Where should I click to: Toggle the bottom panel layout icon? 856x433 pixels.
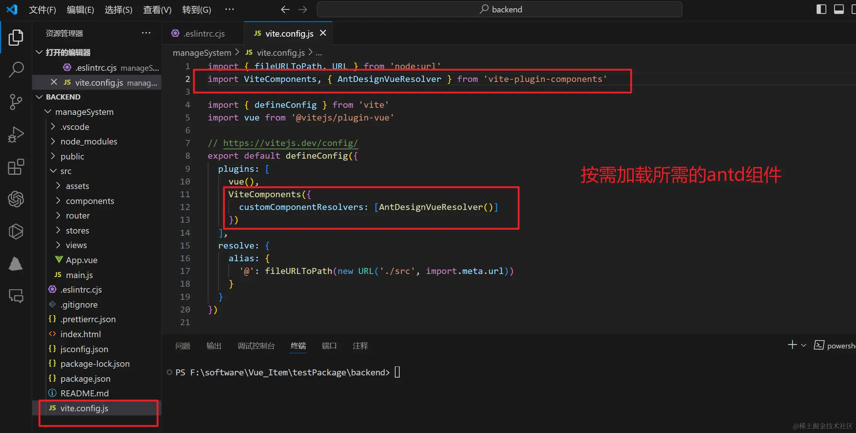(x=839, y=9)
